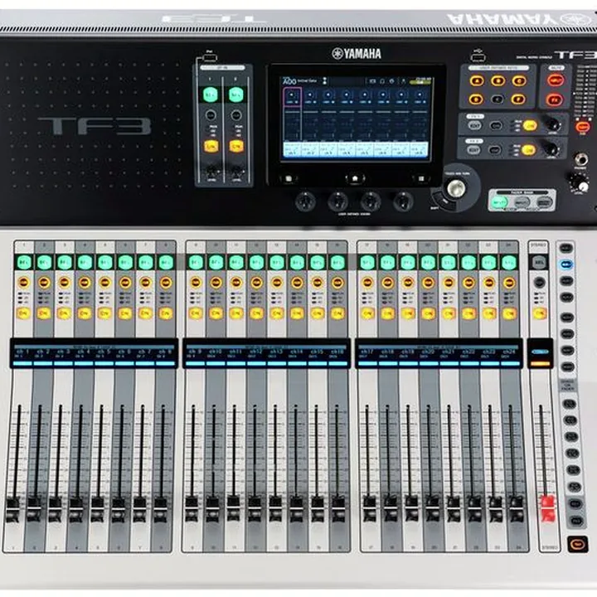The width and height of the screenshot is (597, 597).
Task: Select channel 24 with its green SEL key
Action: pos(509,262)
